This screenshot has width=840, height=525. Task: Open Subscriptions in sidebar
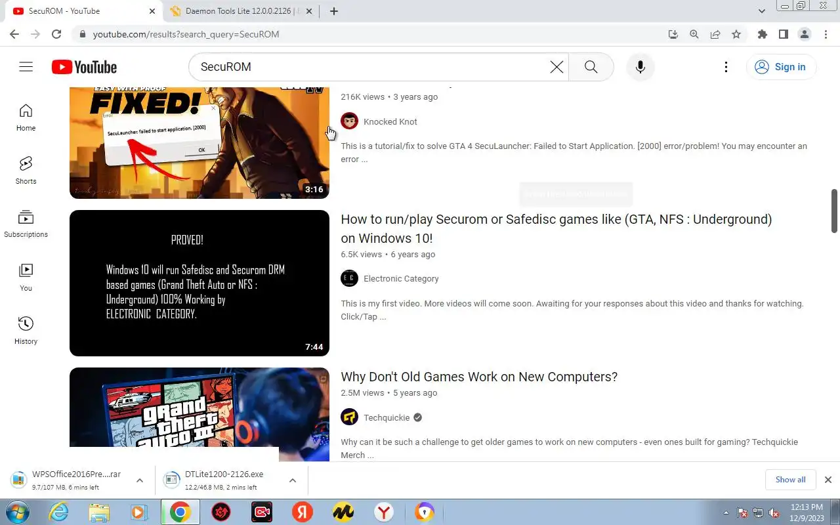click(26, 224)
